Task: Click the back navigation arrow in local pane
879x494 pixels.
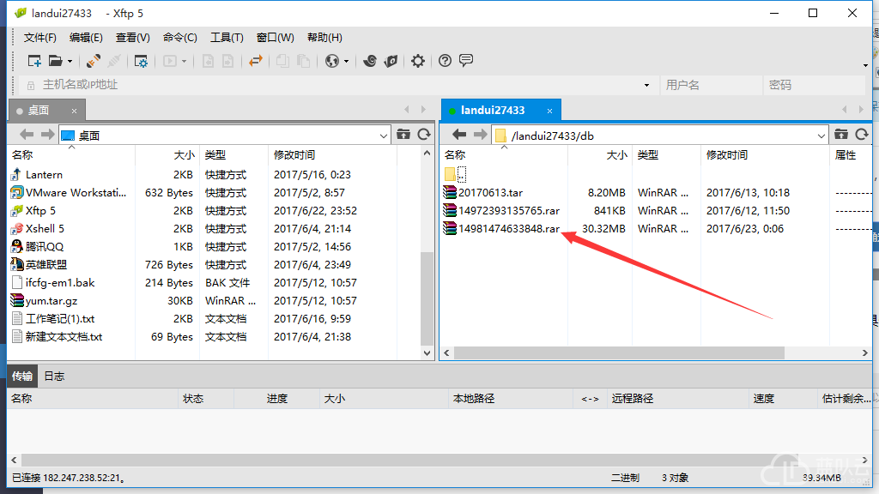Action: [x=25, y=134]
